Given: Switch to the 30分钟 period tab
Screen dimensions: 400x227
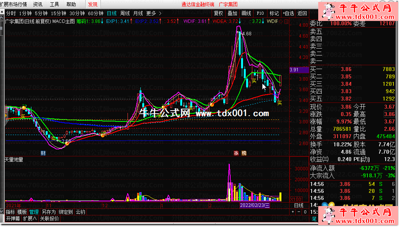Looking at the screenshot, I should coord(77,13).
